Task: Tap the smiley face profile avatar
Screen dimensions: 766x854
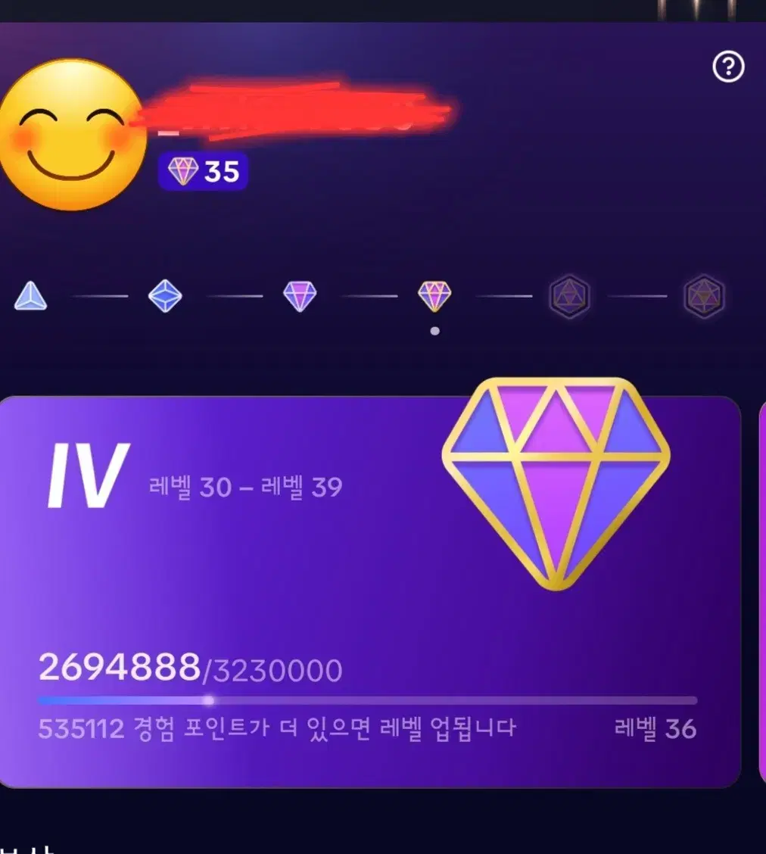Action: tap(72, 135)
